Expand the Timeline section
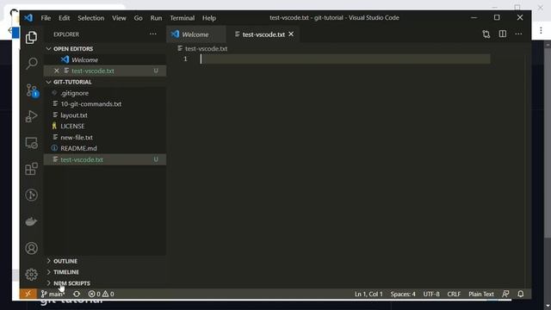 coord(105,272)
